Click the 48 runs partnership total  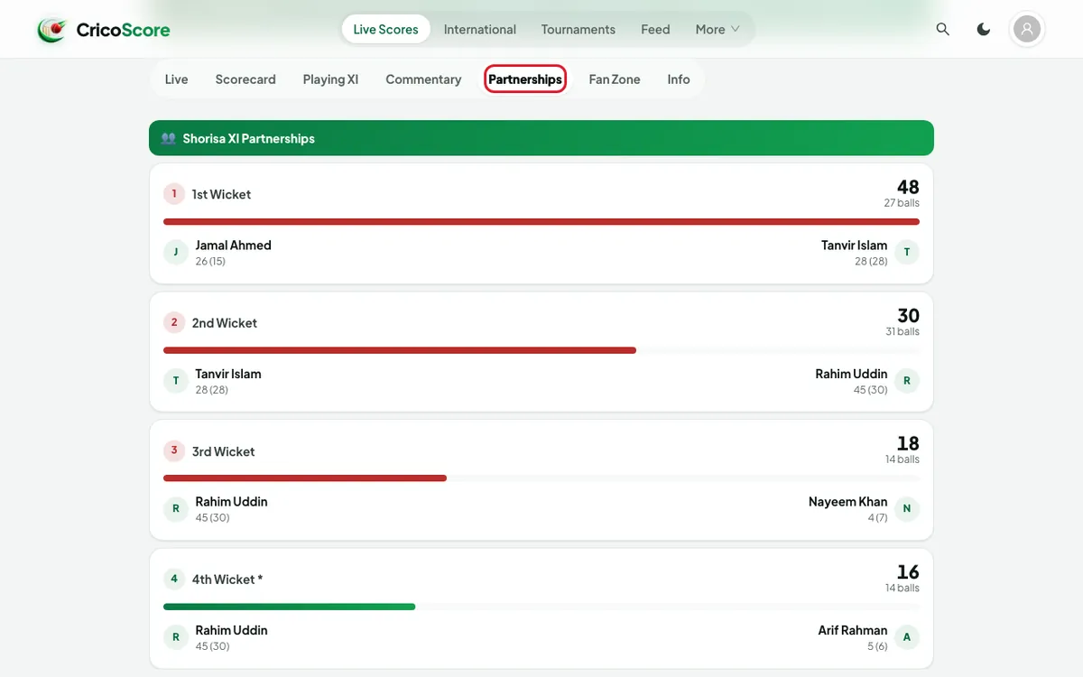[x=908, y=187]
